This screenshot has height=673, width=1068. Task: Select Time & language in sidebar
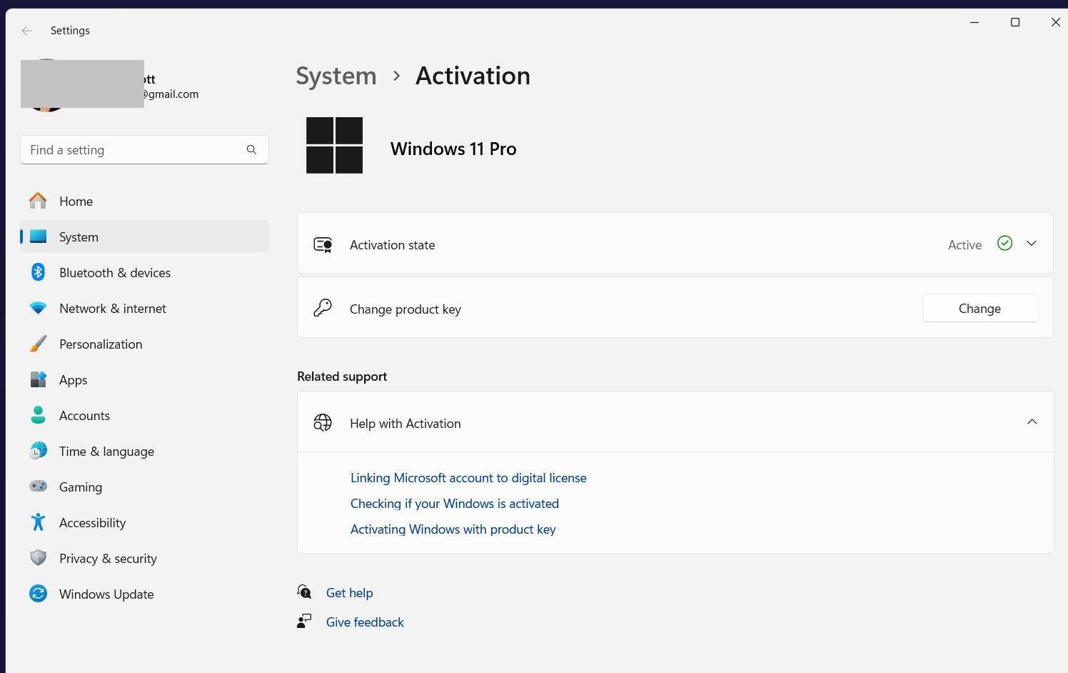pos(106,452)
